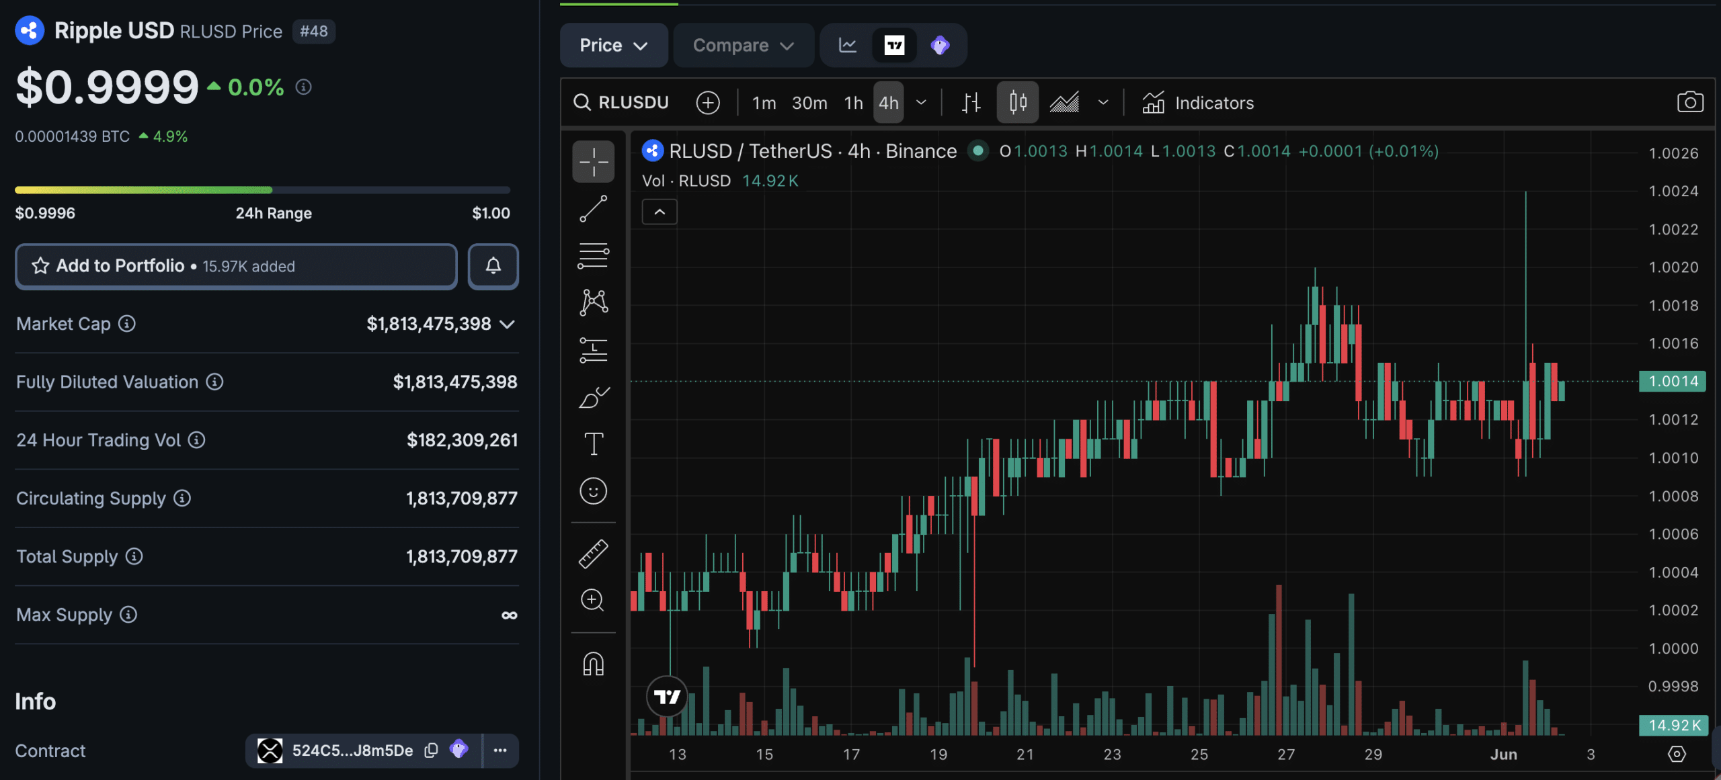Image resolution: width=1721 pixels, height=780 pixels.
Task: Click the 14.92K volume axis label
Action: coord(1674,725)
